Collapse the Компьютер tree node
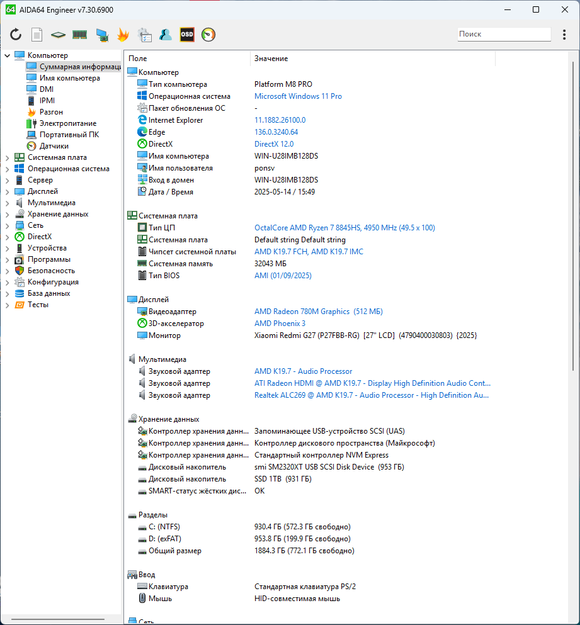 coord(8,55)
